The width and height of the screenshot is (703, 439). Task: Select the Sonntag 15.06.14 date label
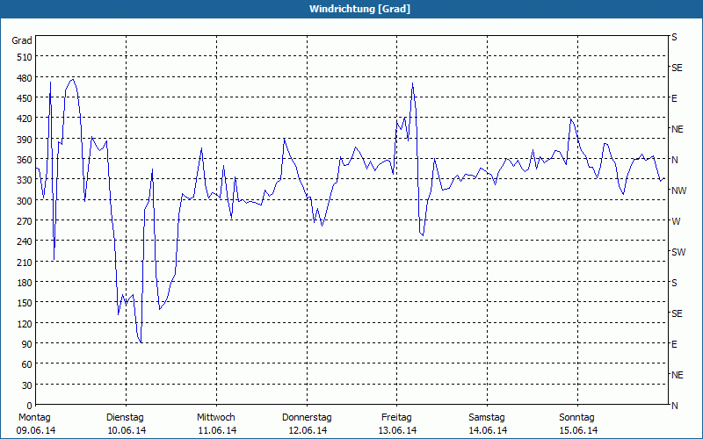(578, 424)
